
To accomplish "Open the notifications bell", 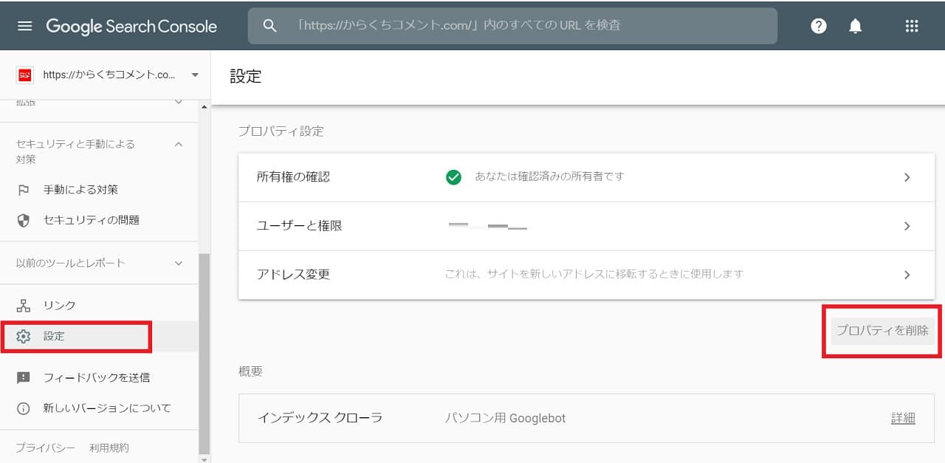I will (x=855, y=26).
